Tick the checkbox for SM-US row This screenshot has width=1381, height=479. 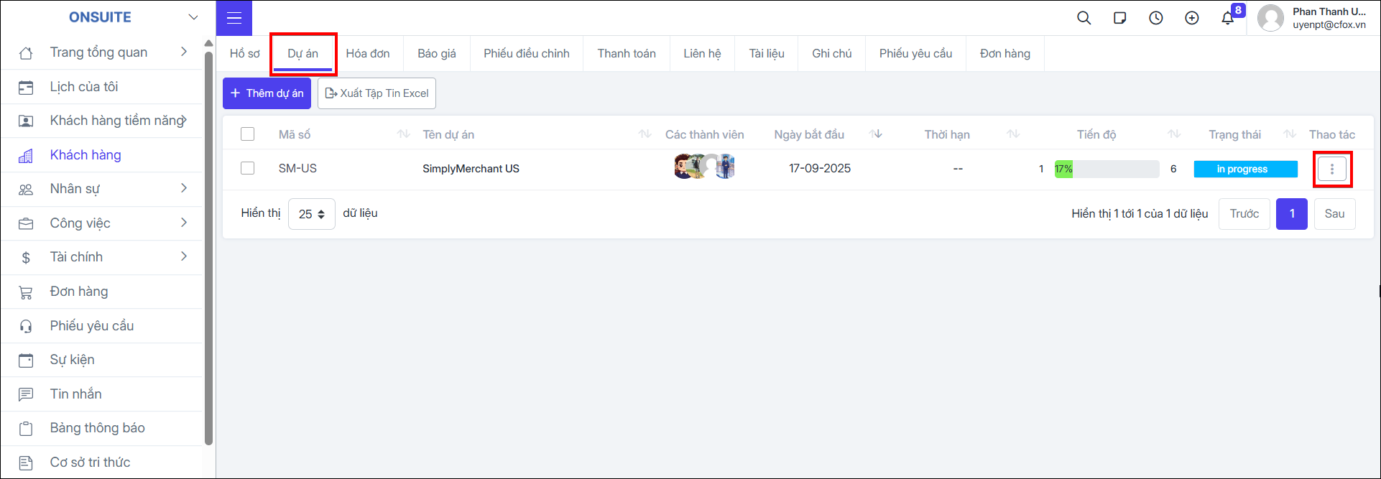click(x=248, y=168)
